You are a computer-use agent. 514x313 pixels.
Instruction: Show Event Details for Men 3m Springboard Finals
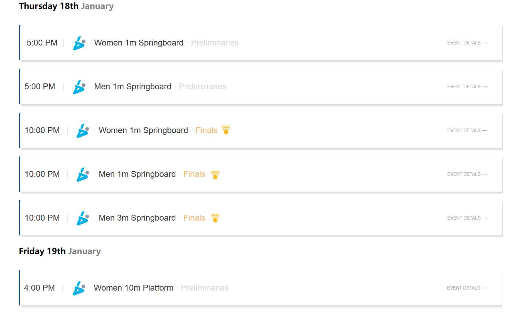click(467, 218)
